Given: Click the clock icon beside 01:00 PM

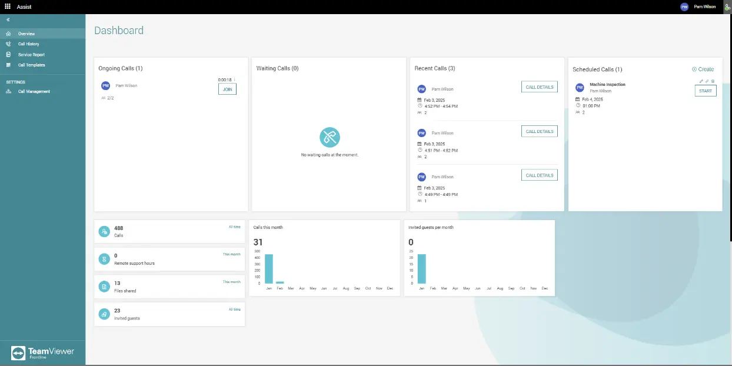Looking at the screenshot, I should 577,105.
